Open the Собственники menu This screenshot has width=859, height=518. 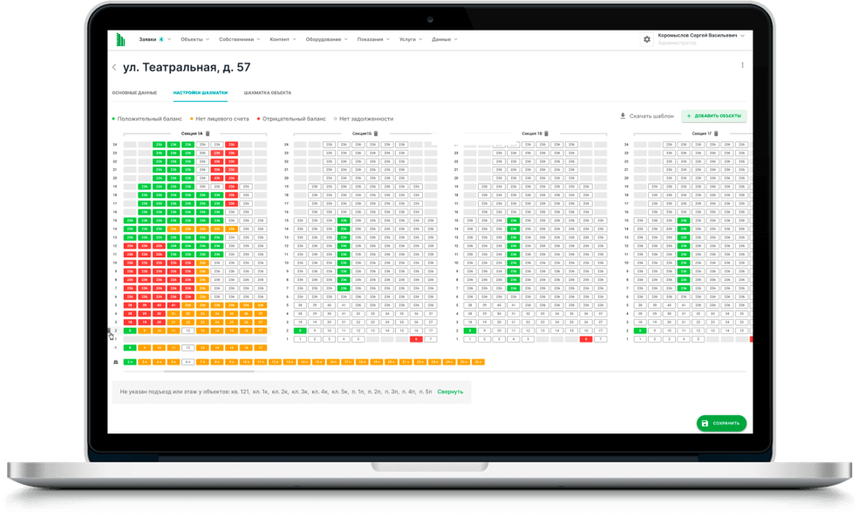[239, 39]
